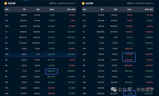Click outflow value 3.24 M in 现货积累

click(37, 15)
